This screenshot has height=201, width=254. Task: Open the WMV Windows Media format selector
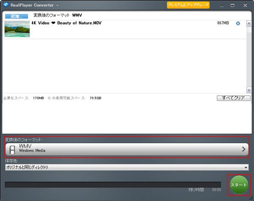[127, 149]
